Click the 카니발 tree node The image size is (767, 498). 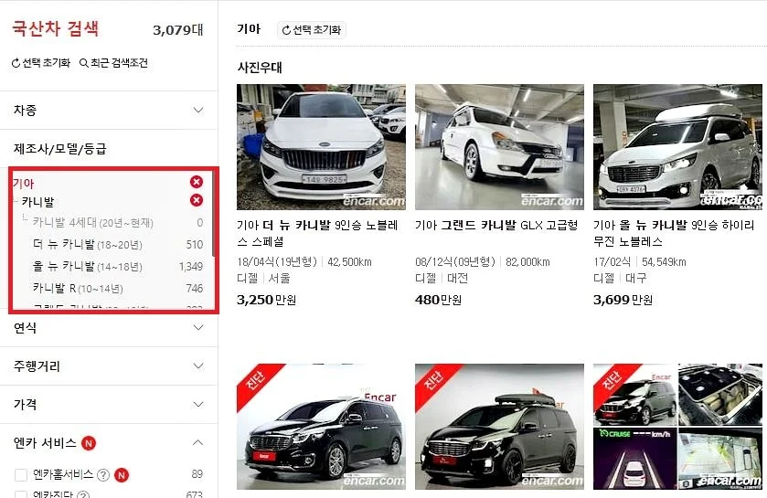pos(38,202)
